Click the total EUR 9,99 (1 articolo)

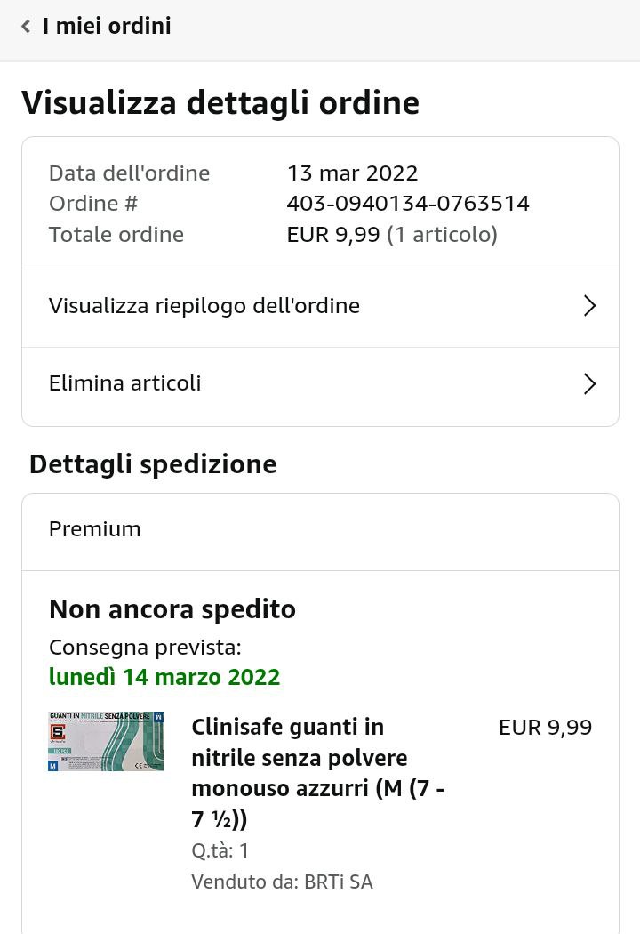[x=392, y=235]
